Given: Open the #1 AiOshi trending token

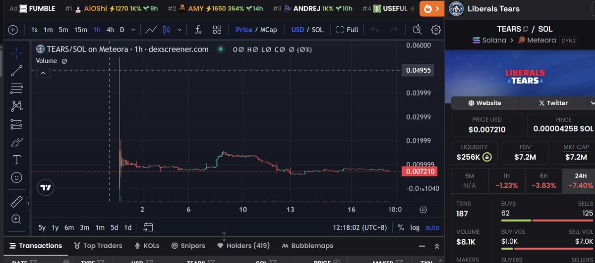Looking at the screenshot, I should pyautogui.click(x=112, y=8).
